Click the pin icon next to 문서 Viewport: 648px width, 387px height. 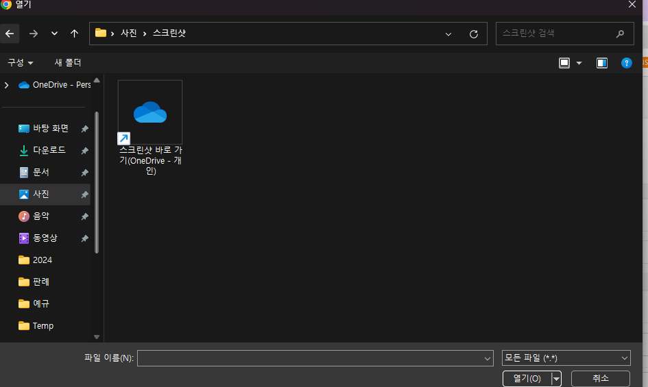[x=85, y=173]
